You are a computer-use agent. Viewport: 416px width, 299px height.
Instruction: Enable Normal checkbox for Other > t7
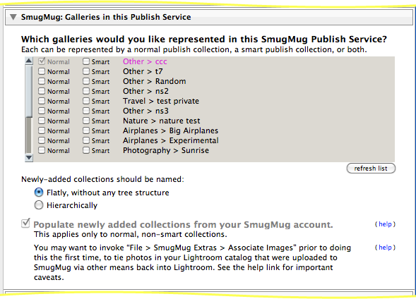(42, 71)
